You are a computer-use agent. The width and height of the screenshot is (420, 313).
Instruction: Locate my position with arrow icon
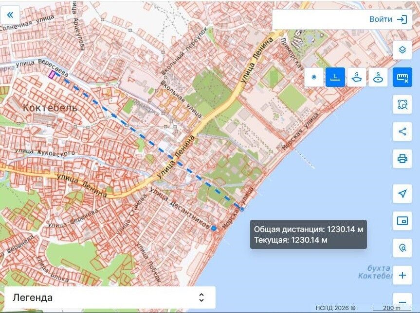point(402,194)
